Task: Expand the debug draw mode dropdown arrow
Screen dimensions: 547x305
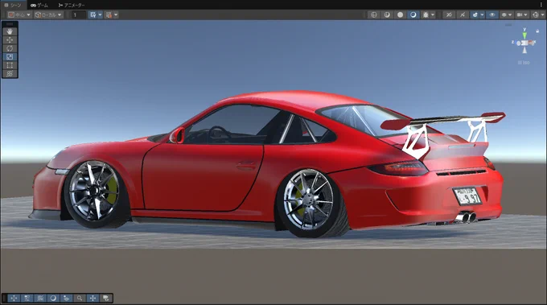Action: (x=433, y=14)
